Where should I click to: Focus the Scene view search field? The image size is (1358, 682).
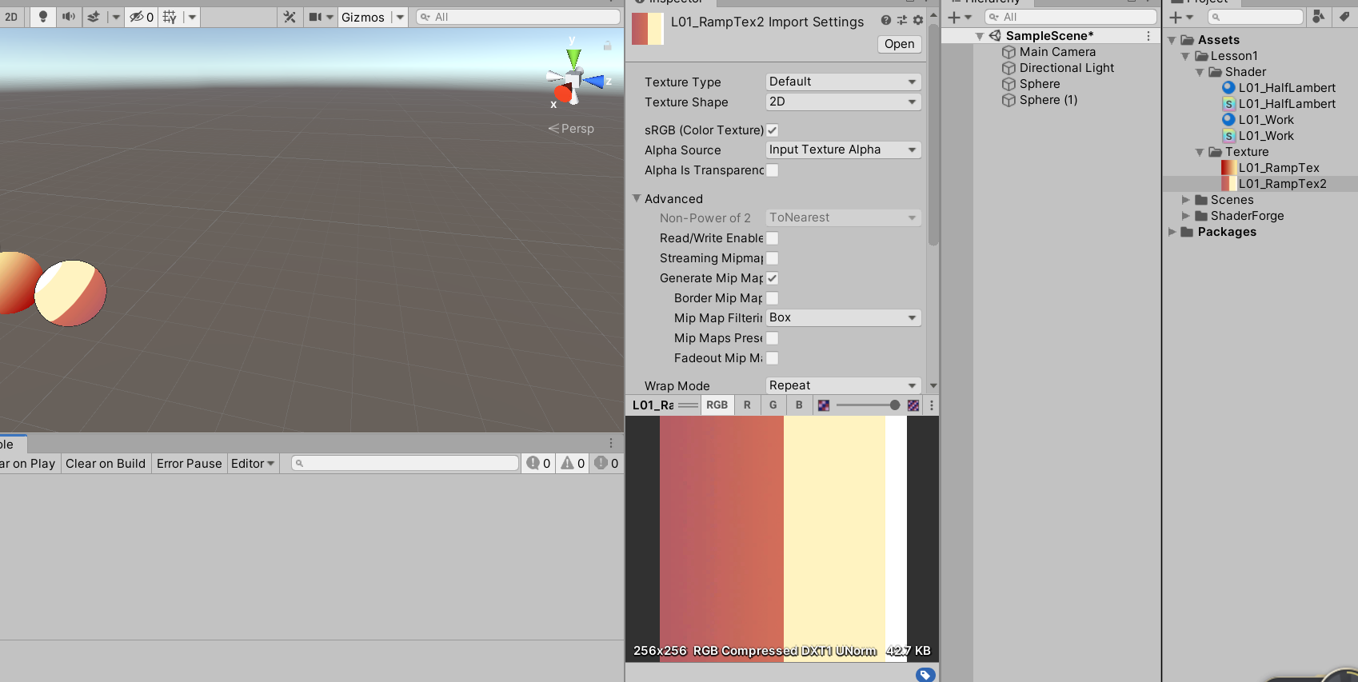coord(517,17)
